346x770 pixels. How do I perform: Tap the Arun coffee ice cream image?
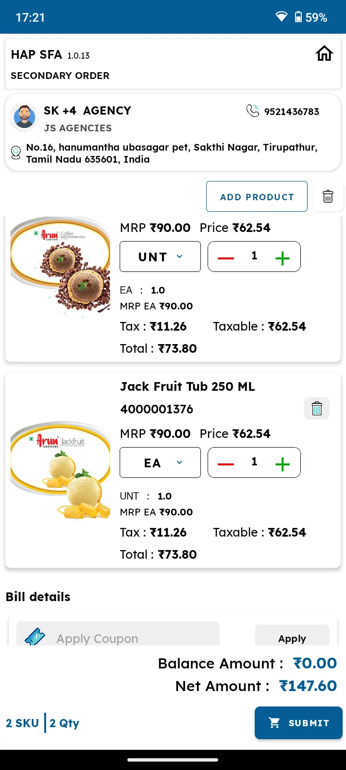coord(61,265)
